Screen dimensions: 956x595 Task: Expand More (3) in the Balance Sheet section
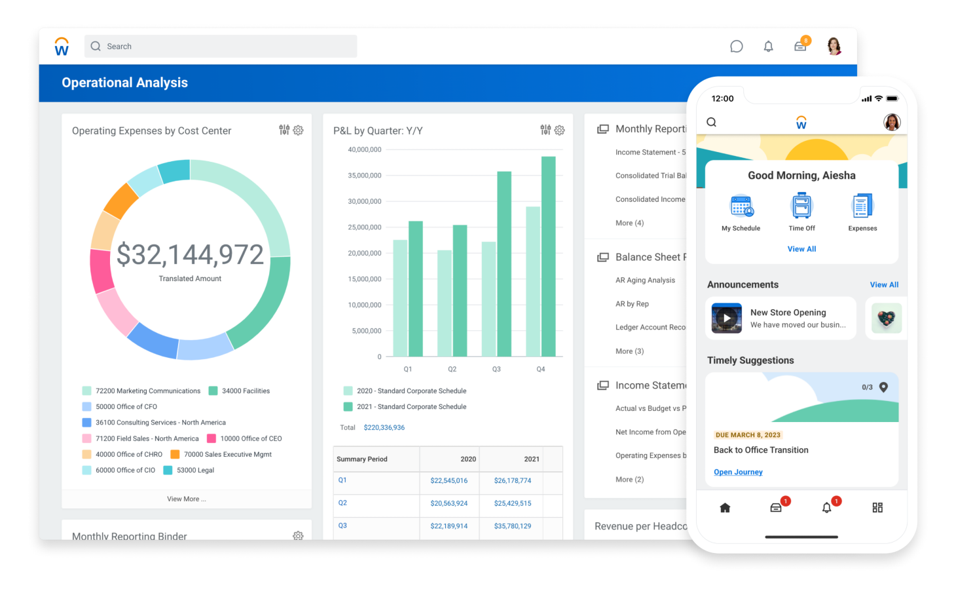pyautogui.click(x=629, y=351)
